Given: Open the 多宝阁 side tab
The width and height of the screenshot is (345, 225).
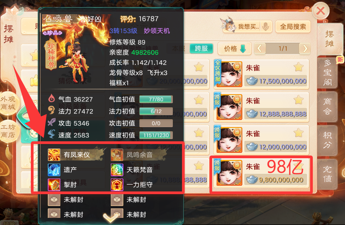Looking at the screenshot, I should (327, 73).
